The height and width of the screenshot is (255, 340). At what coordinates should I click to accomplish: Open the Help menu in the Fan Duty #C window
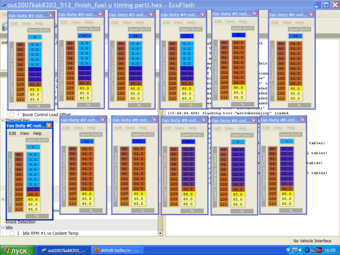pyautogui.click(x=38, y=133)
